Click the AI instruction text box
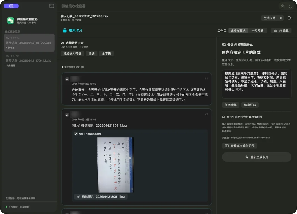The width and height of the screenshot is (297, 214). point(257,84)
